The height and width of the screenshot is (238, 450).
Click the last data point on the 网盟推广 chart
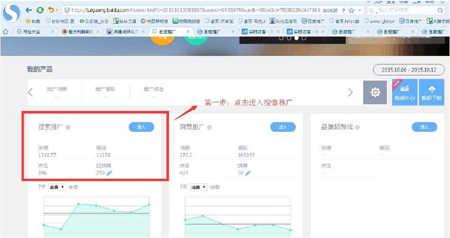click(x=291, y=230)
